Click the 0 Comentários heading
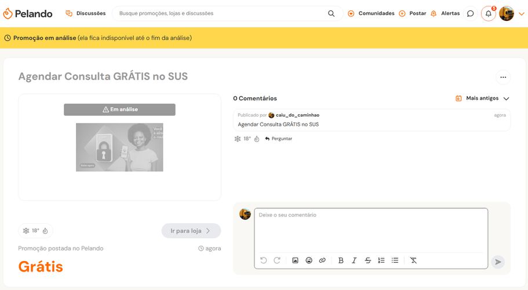Image resolution: width=528 pixels, height=290 pixels. [255, 99]
